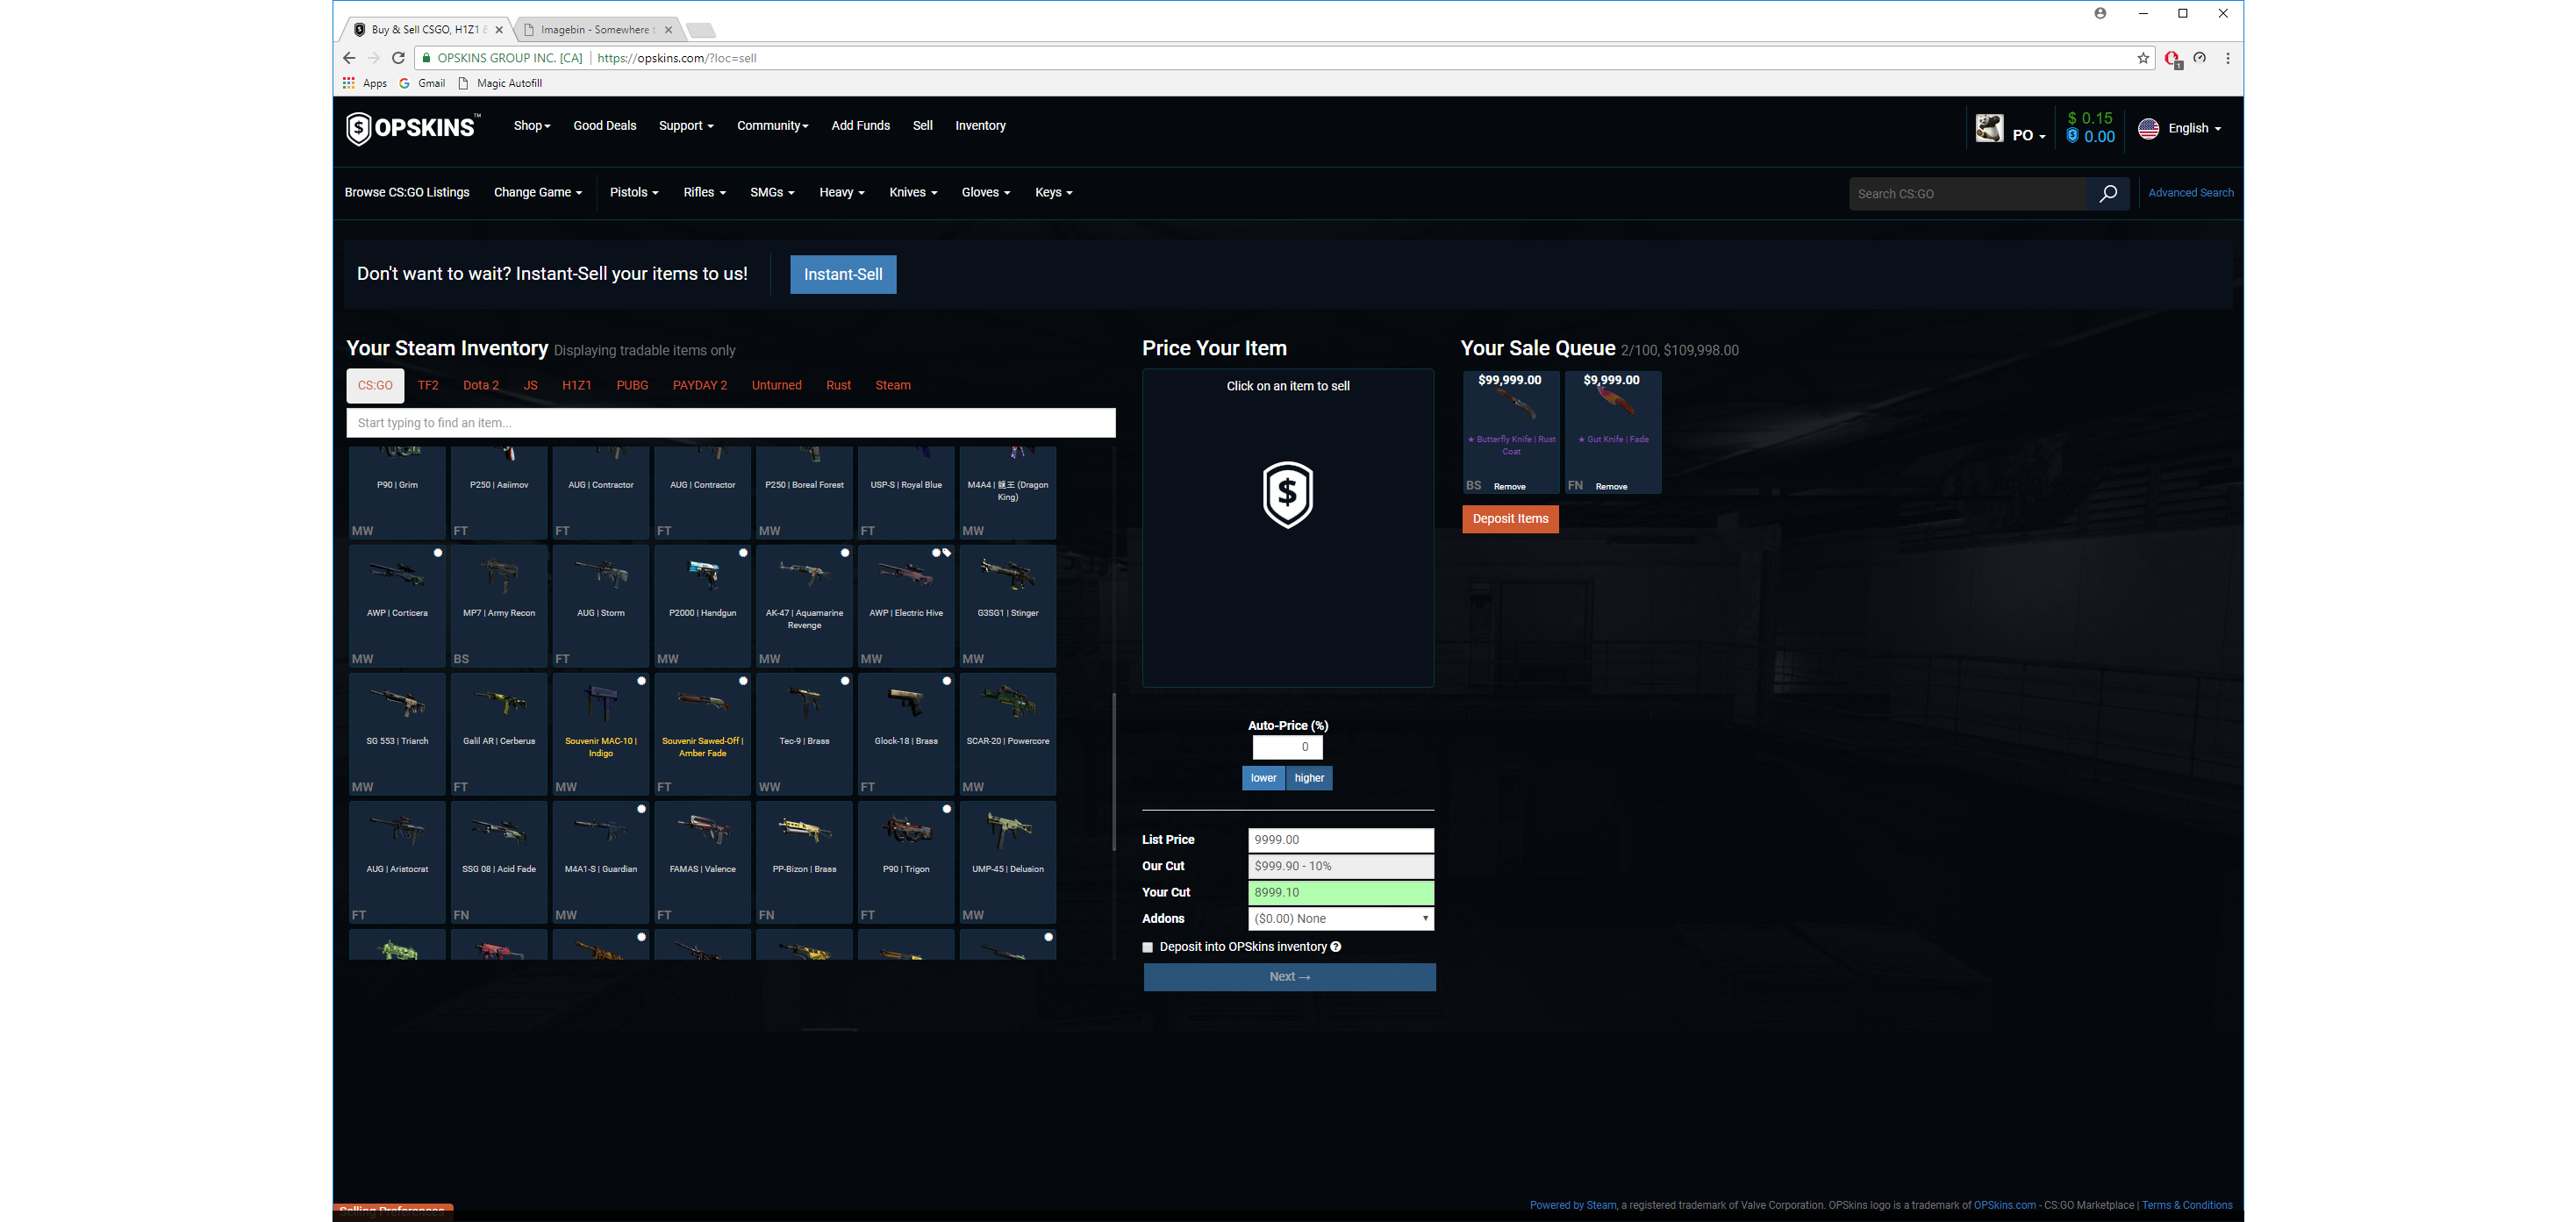Open the Pistols category dropdown
Viewport: 2576px width, 1222px height.
point(634,193)
